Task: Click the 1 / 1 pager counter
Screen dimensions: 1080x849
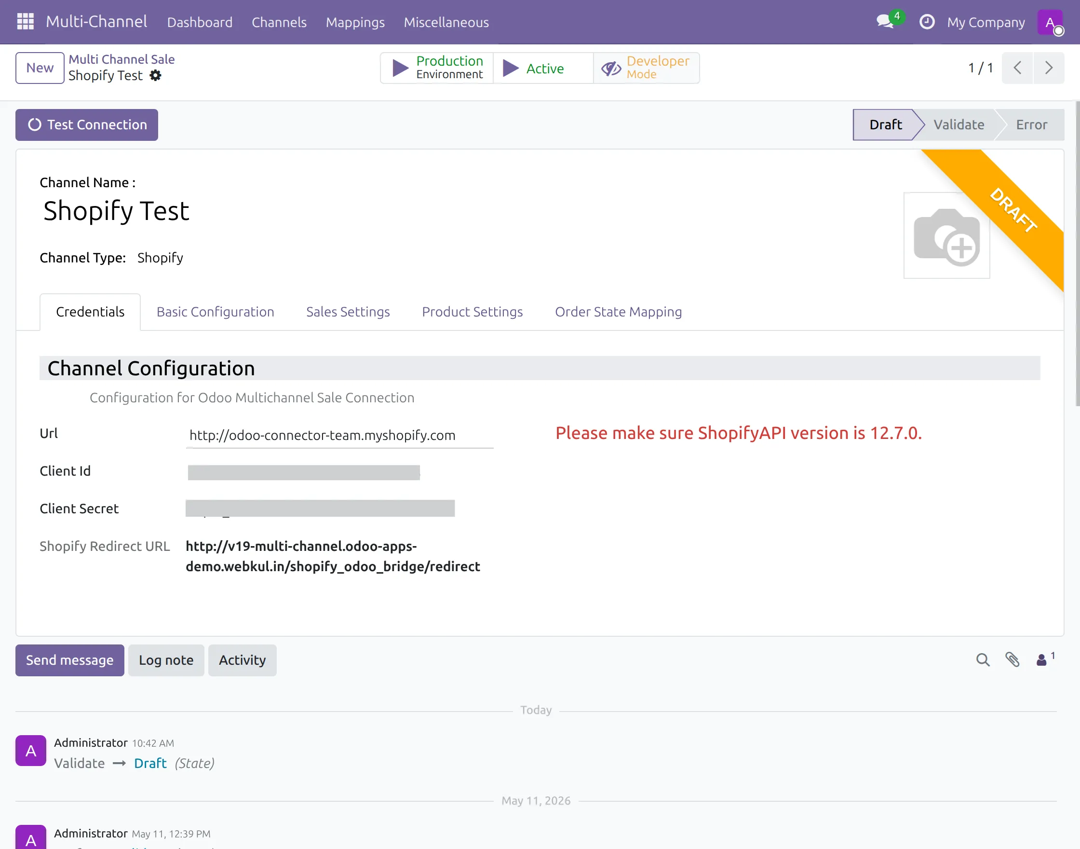Action: click(x=980, y=68)
